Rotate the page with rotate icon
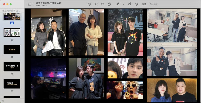 (130, 4)
